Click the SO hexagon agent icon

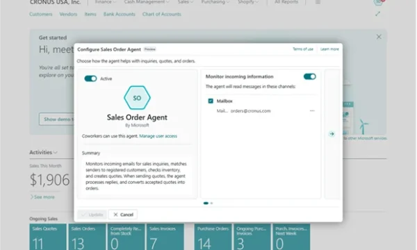[x=137, y=98]
